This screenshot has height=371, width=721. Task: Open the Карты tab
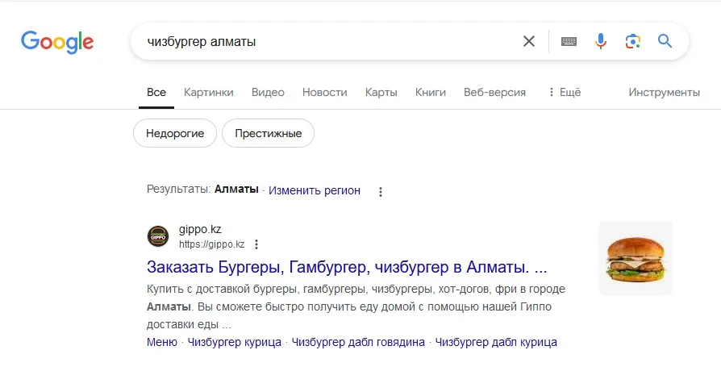(x=381, y=93)
